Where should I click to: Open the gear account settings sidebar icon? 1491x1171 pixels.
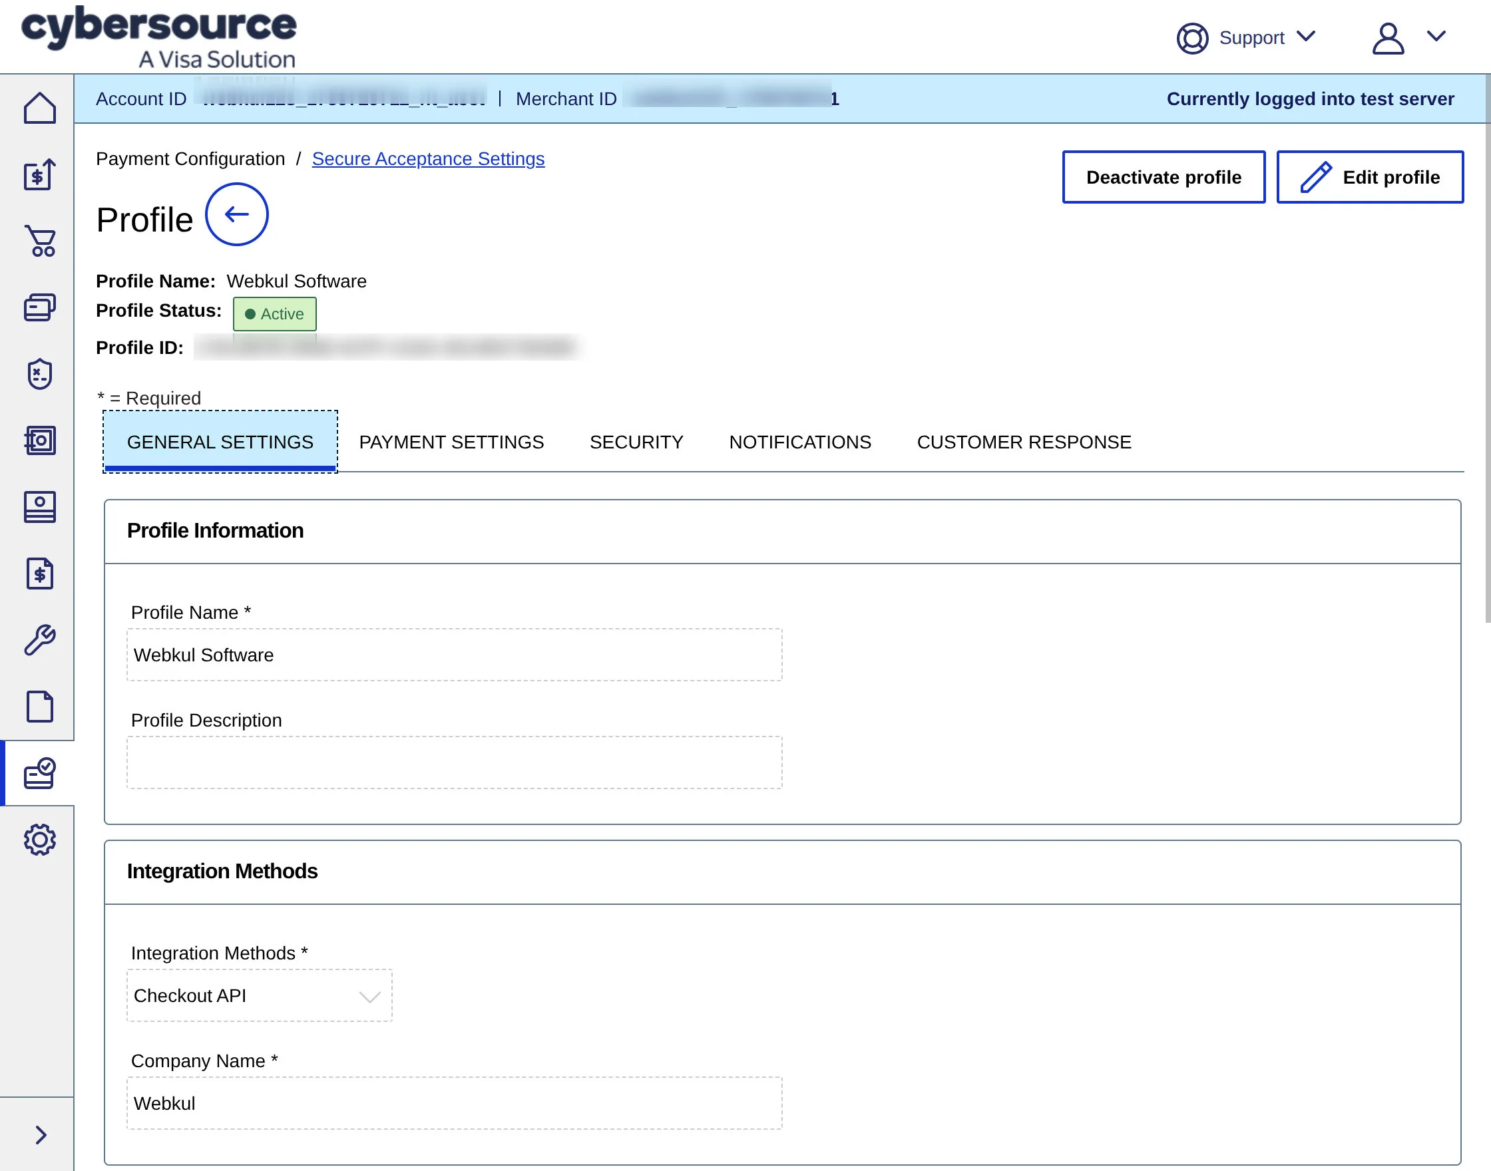[40, 839]
